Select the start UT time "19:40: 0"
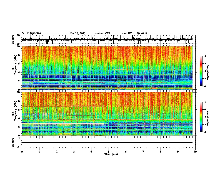Screen dimensions: 220x170 142,33
